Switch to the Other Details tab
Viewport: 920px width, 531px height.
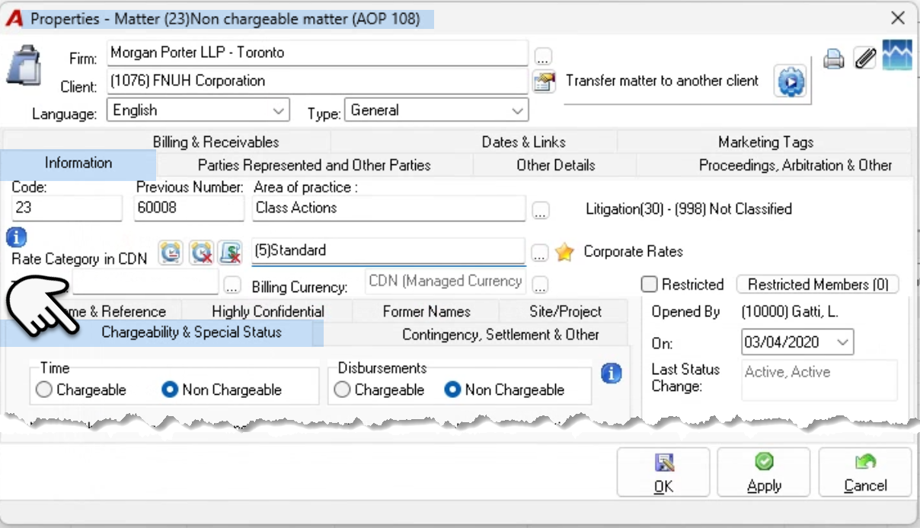point(555,165)
